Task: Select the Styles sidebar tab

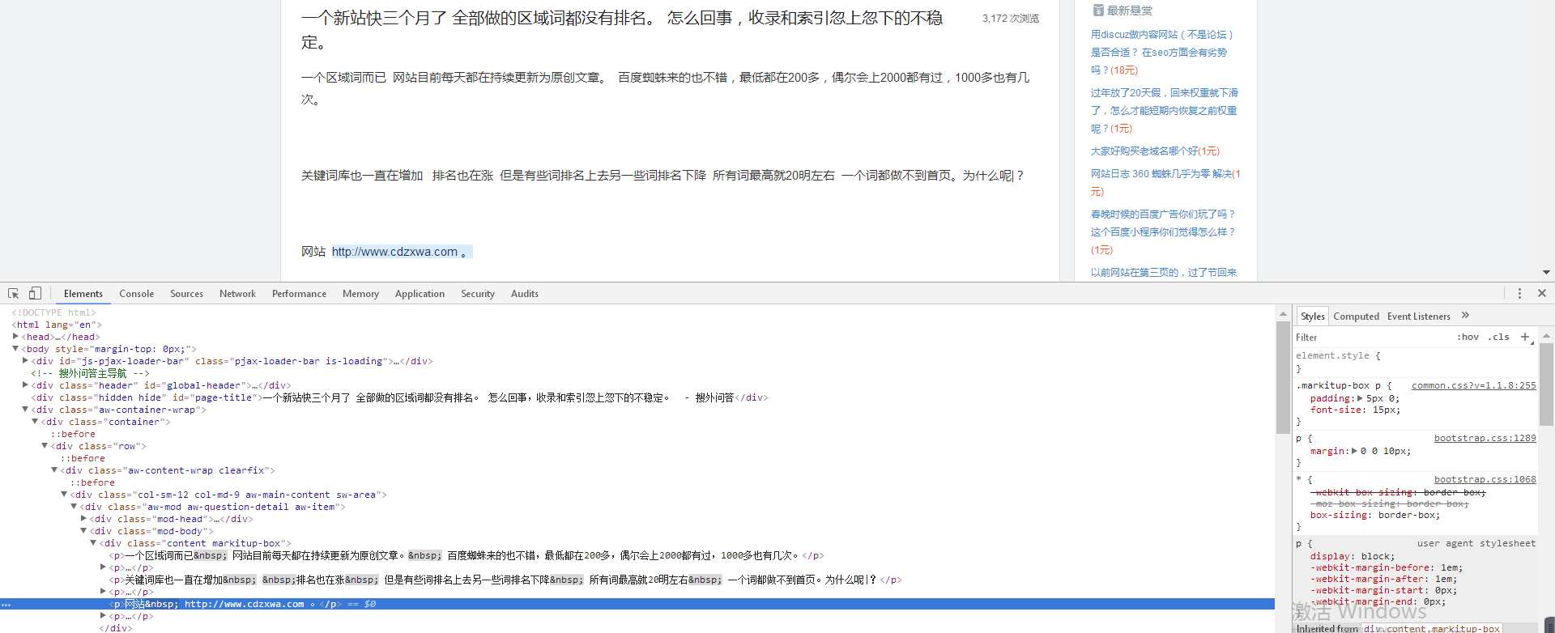Action: click(1313, 316)
